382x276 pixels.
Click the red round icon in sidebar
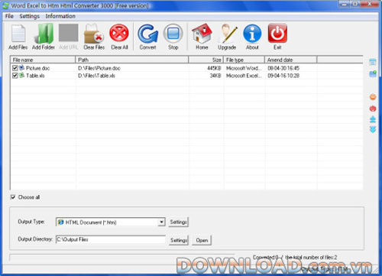373,109
